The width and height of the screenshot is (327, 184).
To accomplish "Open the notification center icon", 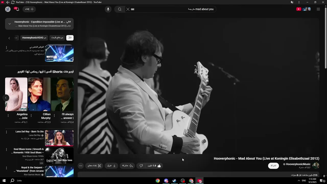I will 321,181.
